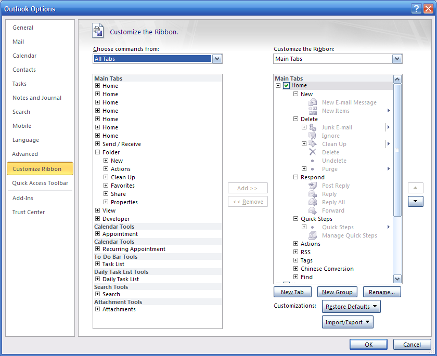Expand the RSS group
The image size is (437, 356).
coord(295,252)
